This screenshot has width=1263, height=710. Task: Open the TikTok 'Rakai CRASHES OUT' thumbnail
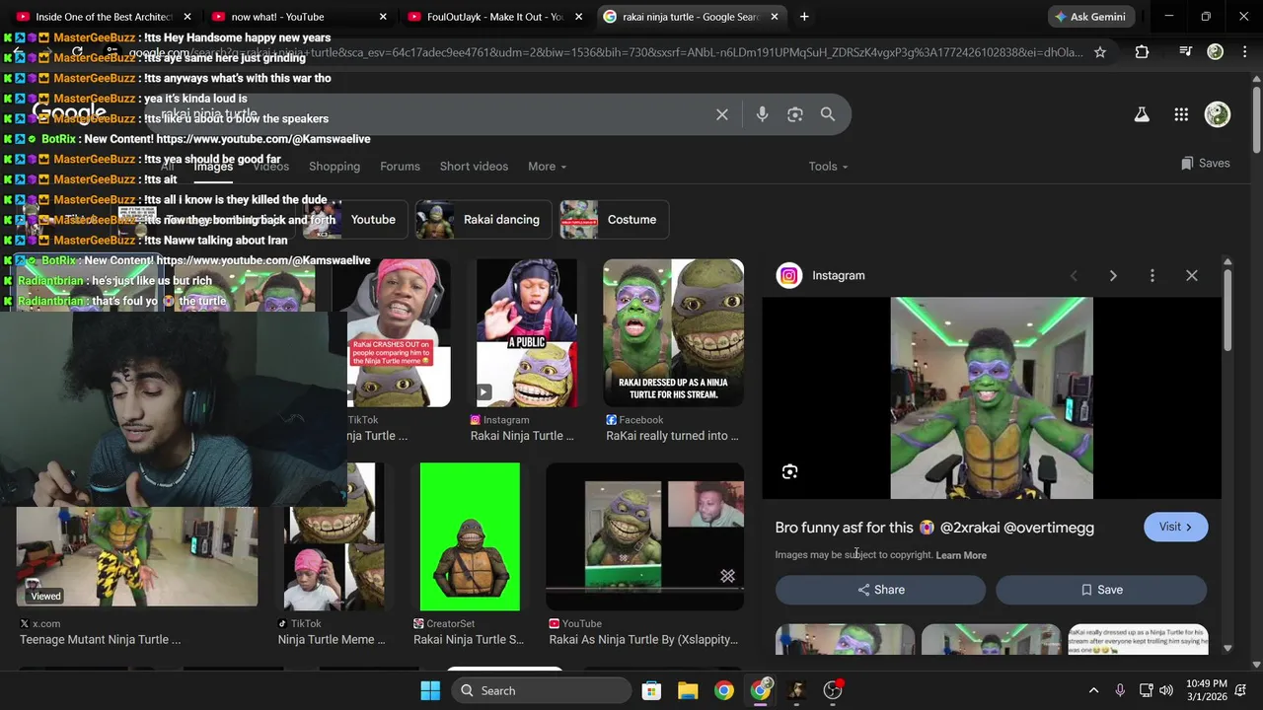pyautogui.click(x=399, y=332)
